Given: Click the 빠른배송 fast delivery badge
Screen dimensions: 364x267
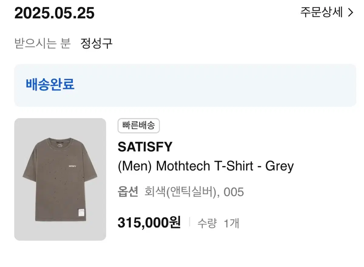Looking at the screenshot, I should click(139, 126).
